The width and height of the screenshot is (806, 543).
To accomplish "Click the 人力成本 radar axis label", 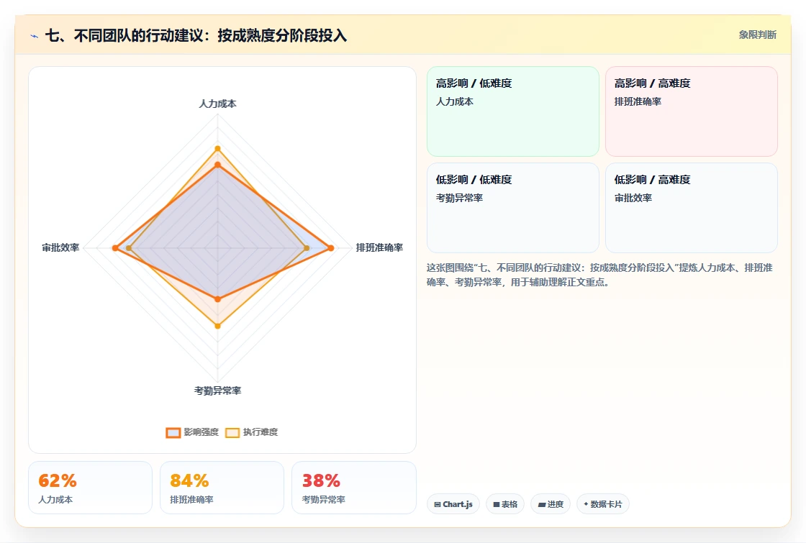I will [x=217, y=104].
